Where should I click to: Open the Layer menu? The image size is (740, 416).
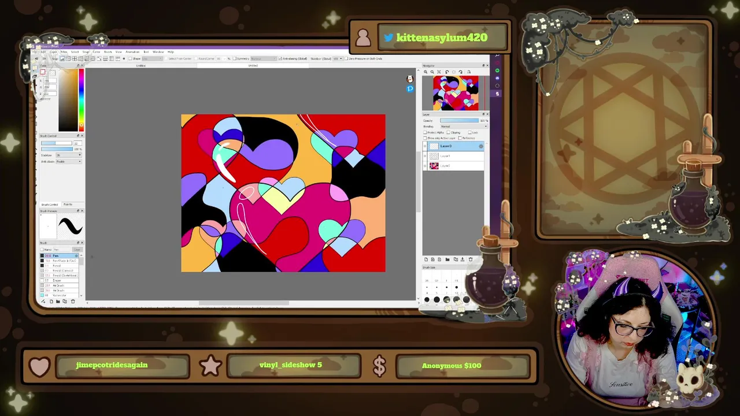click(53, 52)
